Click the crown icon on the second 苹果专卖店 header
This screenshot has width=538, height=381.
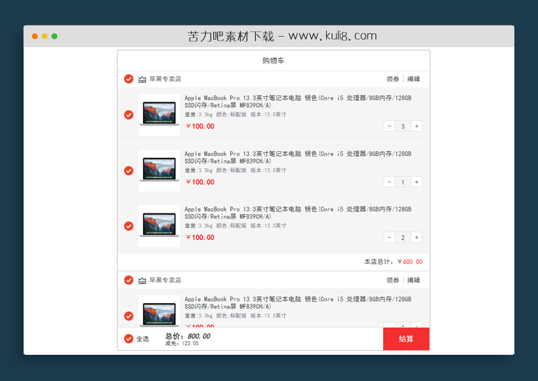(142, 280)
